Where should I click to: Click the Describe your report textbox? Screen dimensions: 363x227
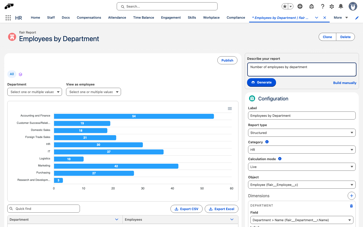302,69
